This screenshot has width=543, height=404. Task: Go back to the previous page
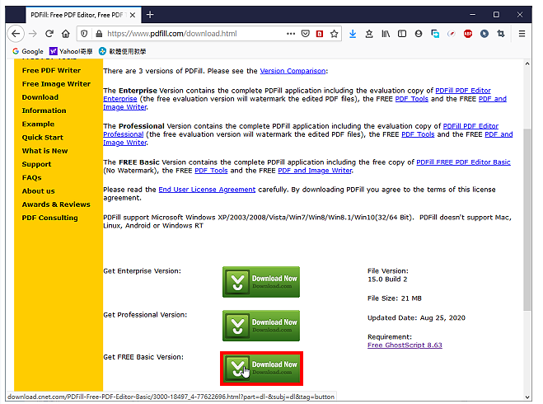coord(16,34)
